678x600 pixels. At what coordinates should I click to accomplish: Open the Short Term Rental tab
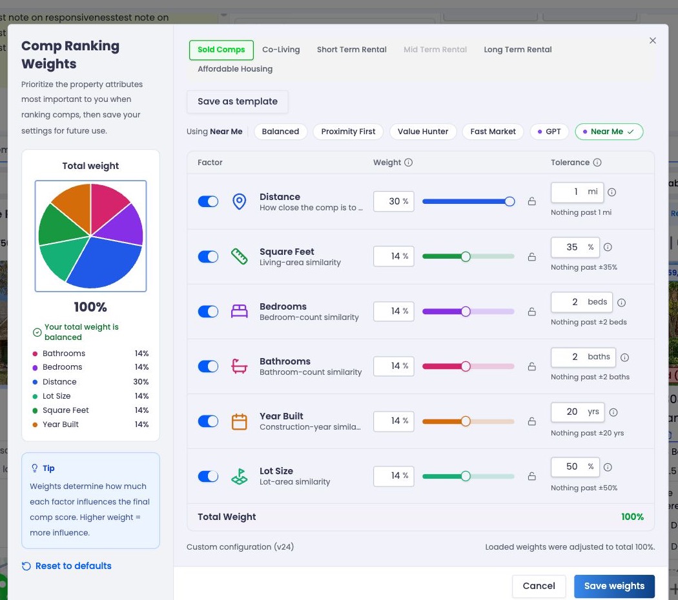tap(351, 50)
